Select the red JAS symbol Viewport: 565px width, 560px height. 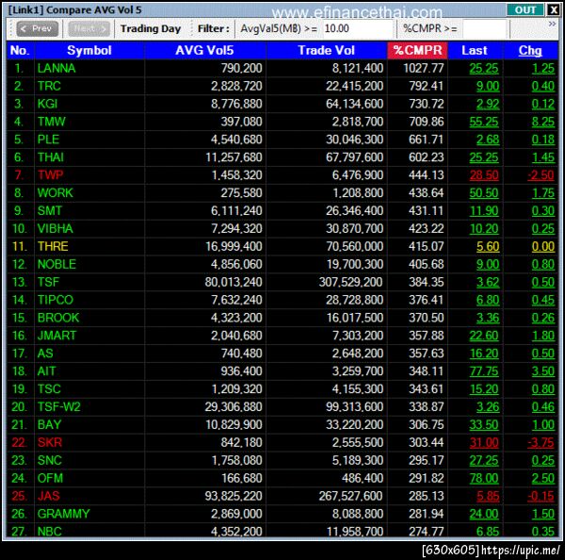[x=49, y=496]
